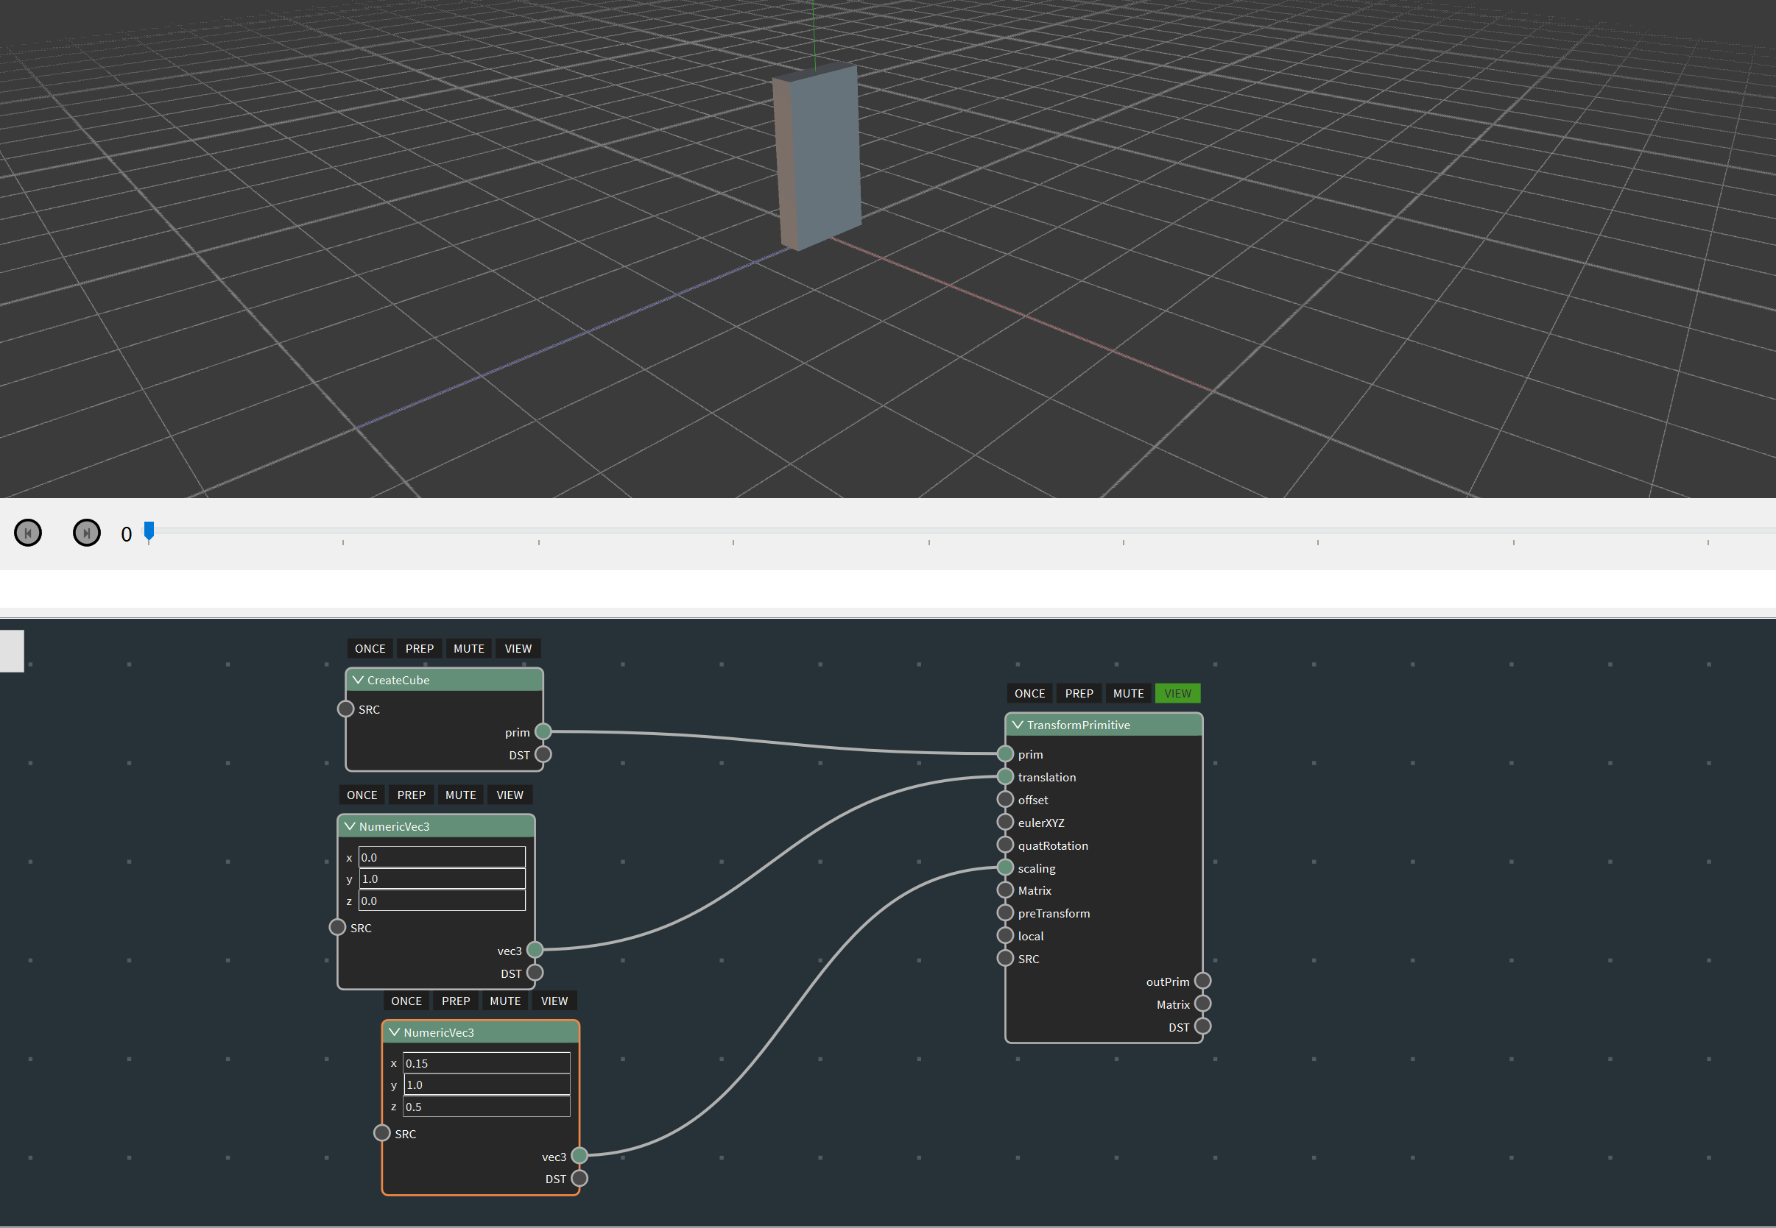
Task: Click the TransformPrimitive Matrix input socket
Action: click(x=1005, y=890)
